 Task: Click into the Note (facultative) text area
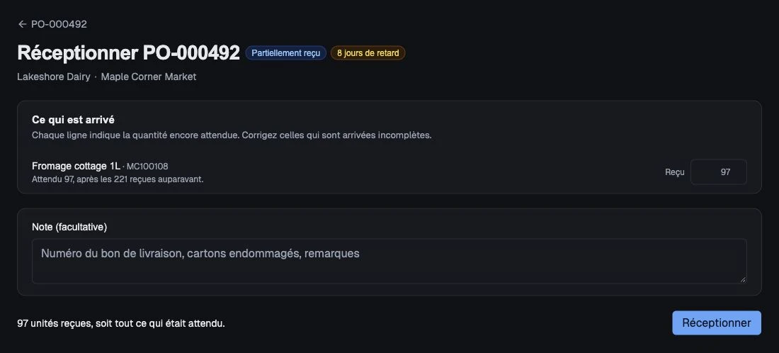[389, 261]
